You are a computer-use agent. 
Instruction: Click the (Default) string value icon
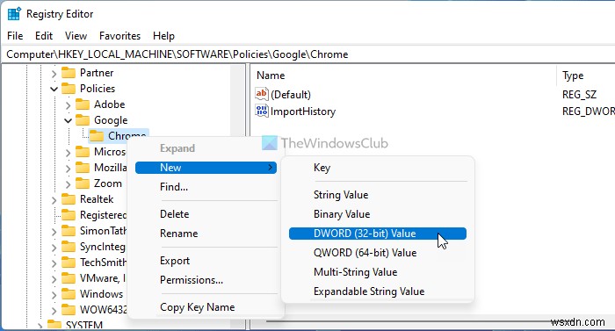(x=261, y=94)
